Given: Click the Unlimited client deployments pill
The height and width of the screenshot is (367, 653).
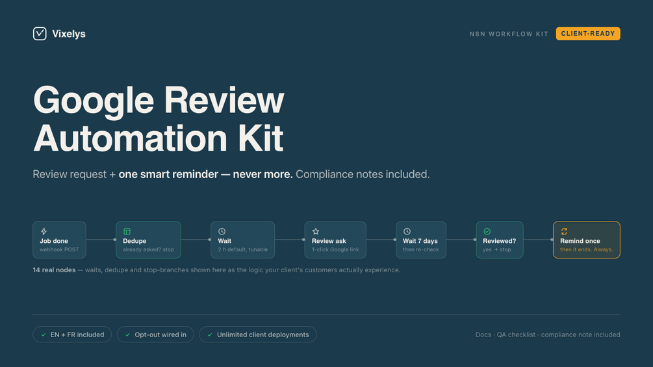Looking at the screenshot, I should pyautogui.click(x=258, y=335).
